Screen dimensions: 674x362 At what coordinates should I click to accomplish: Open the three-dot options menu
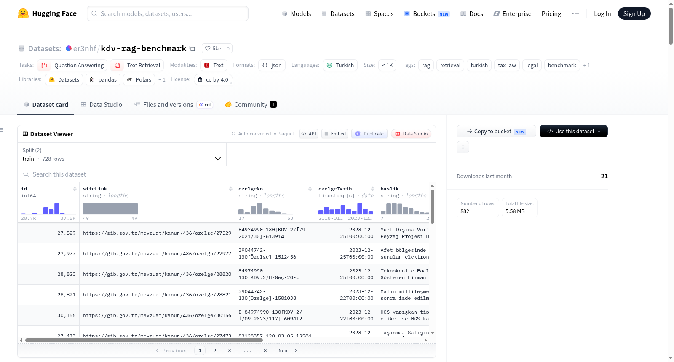pyautogui.click(x=463, y=147)
